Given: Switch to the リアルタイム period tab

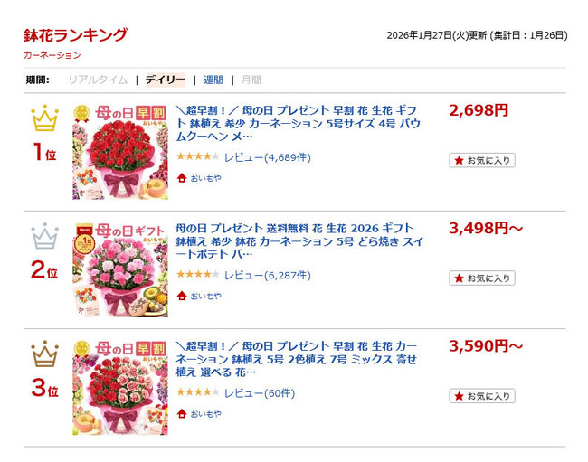Looking at the screenshot, I should coord(98,80).
